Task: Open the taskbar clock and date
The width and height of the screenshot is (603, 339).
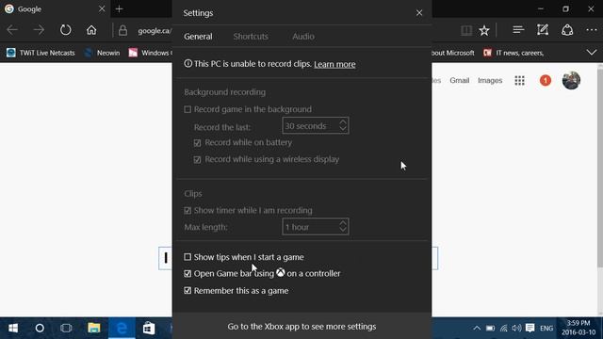Action: click(x=579, y=328)
